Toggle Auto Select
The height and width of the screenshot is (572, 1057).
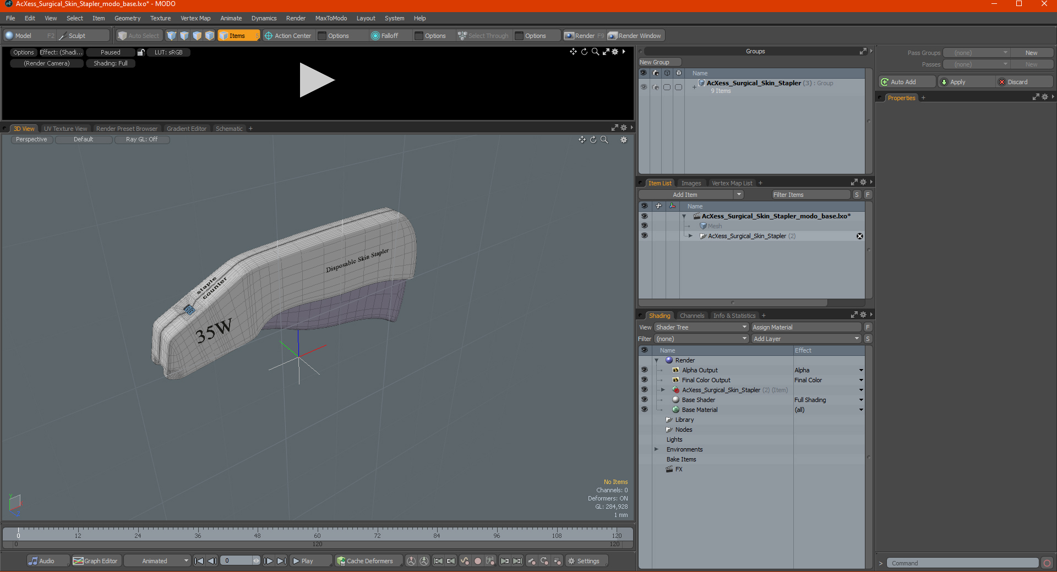(139, 36)
